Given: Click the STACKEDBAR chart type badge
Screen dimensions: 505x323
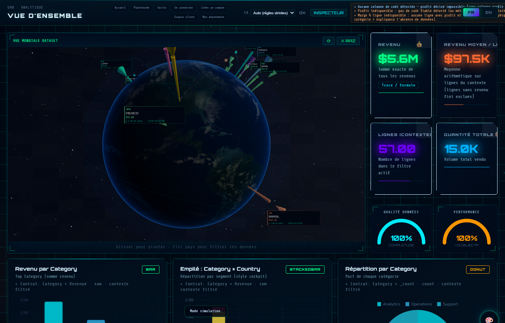Looking at the screenshot, I should point(305,270).
